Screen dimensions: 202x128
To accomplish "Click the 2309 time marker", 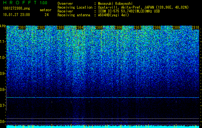I will tap(176, 28).
